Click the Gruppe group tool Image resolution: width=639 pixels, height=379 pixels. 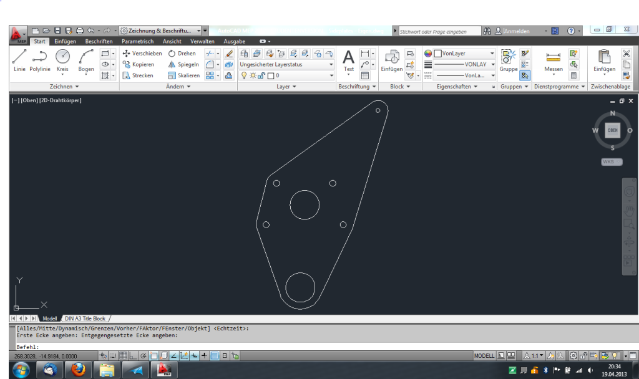tap(508, 61)
